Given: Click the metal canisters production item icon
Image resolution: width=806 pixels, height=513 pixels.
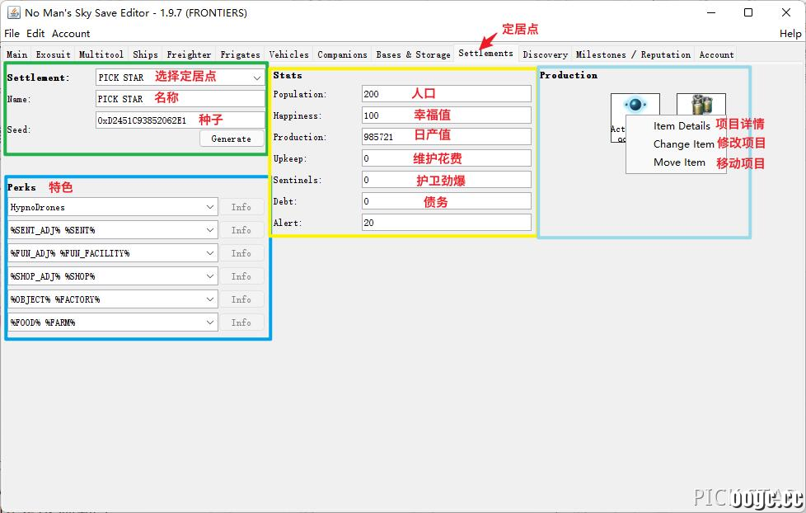Looking at the screenshot, I should coord(701,105).
